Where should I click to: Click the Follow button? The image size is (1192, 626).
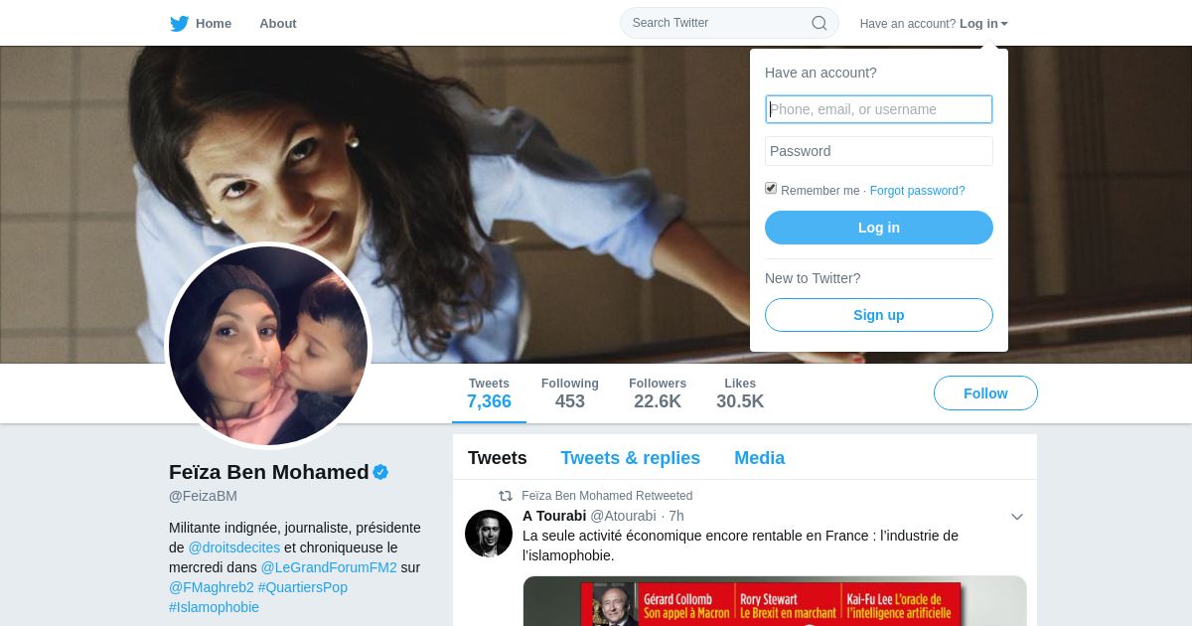pyautogui.click(x=985, y=393)
